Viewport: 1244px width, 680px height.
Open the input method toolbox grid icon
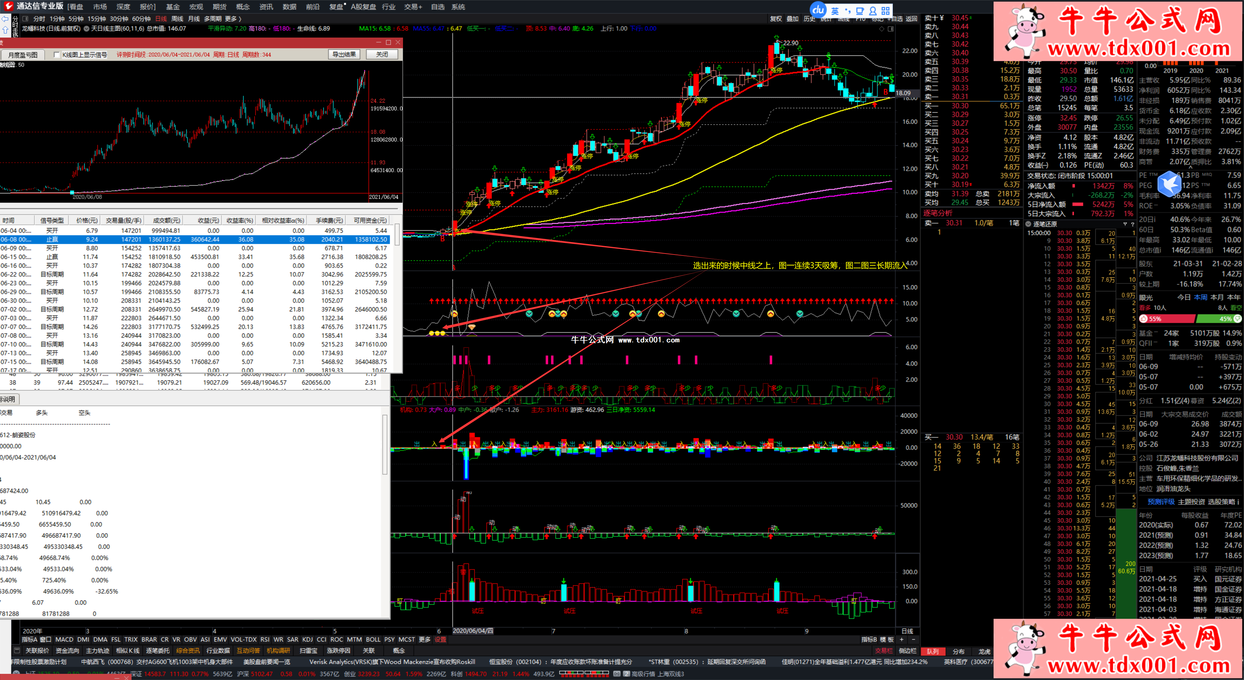pos(886,11)
